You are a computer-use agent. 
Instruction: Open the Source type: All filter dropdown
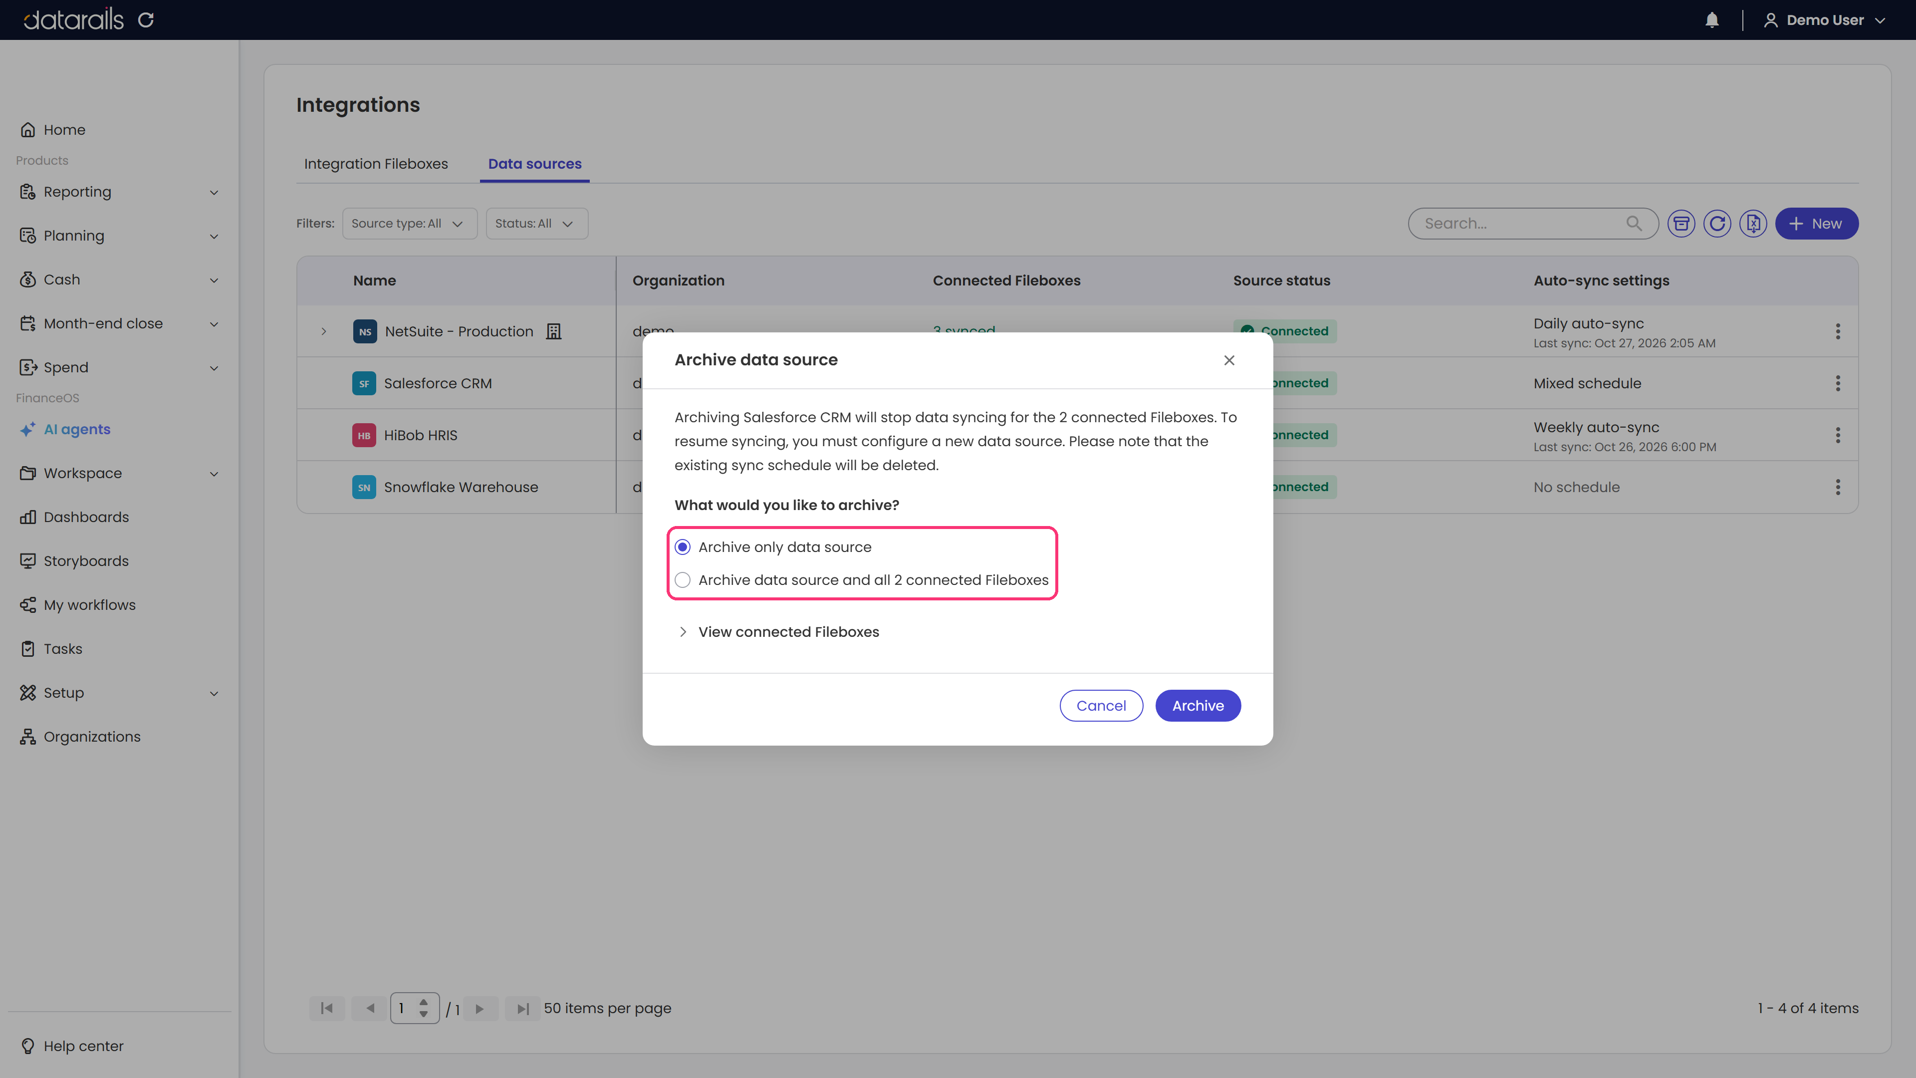point(409,223)
